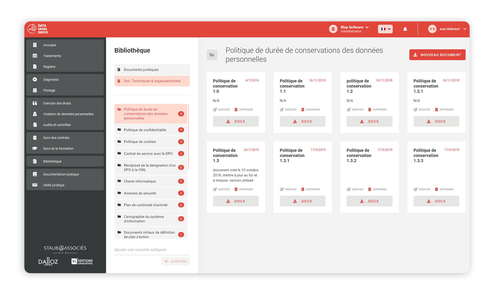
Task: Go to Documentation pratique
Action: click(x=65, y=174)
